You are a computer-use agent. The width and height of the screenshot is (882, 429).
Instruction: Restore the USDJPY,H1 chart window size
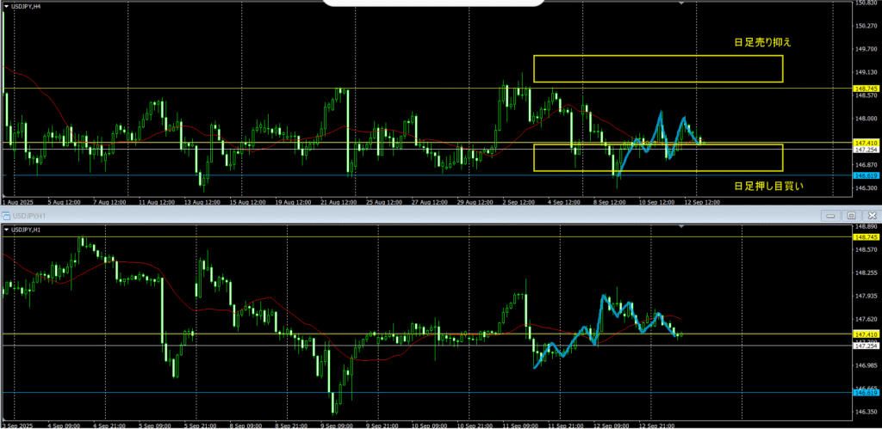[x=850, y=216]
